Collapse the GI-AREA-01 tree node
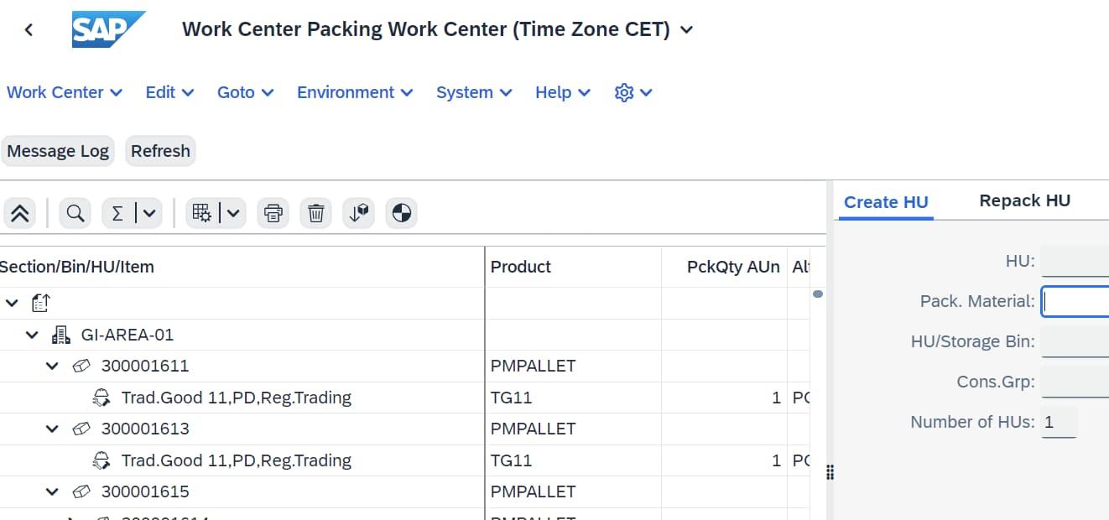Image resolution: width=1109 pixels, height=520 pixels. [32, 335]
